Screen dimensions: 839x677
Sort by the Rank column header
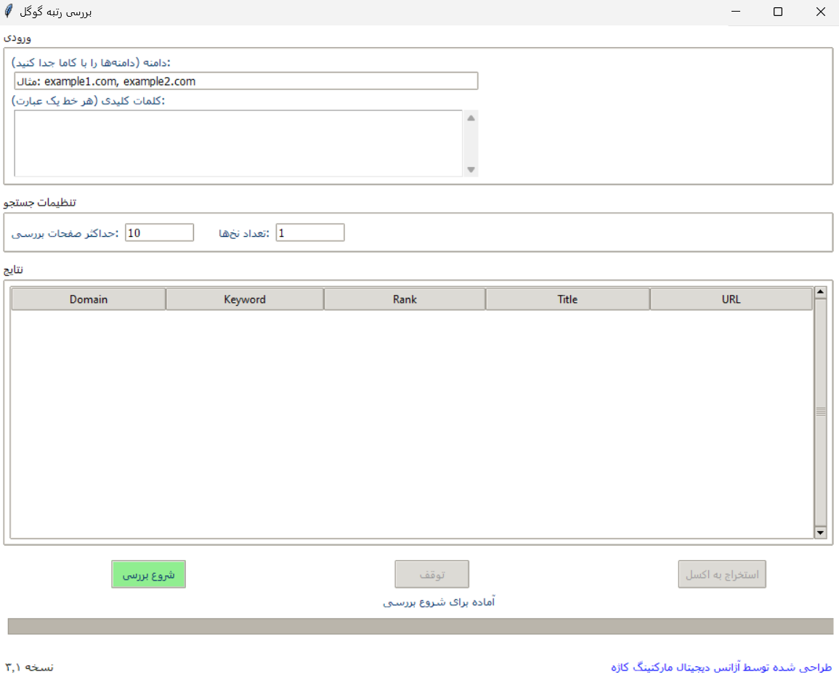[405, 299]
